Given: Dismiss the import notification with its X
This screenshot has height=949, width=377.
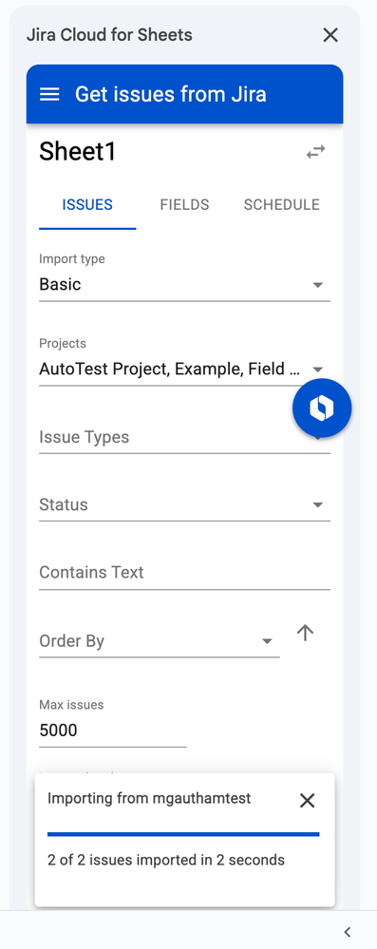Looking at the screenshot, I should 308,801.
